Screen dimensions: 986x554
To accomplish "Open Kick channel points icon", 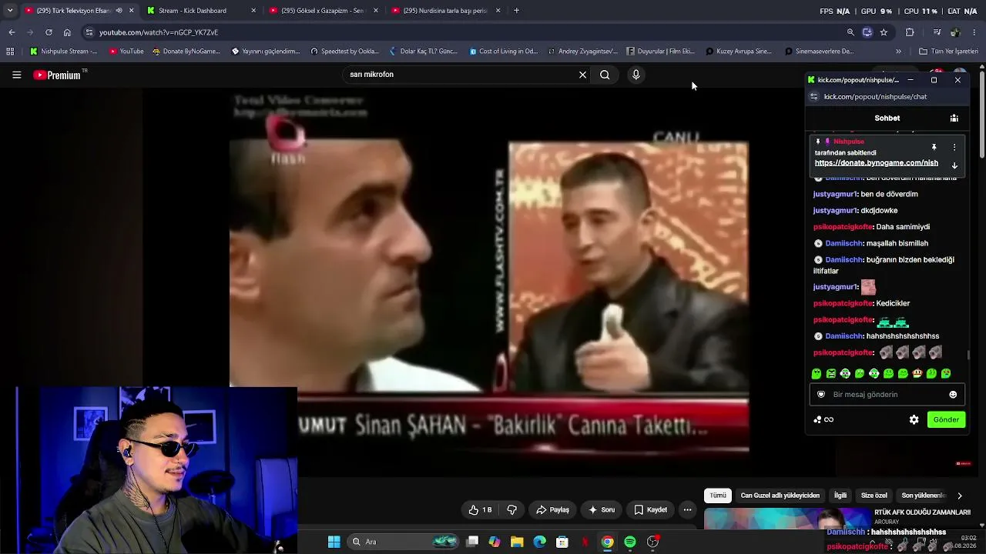I will coord(817,419).
